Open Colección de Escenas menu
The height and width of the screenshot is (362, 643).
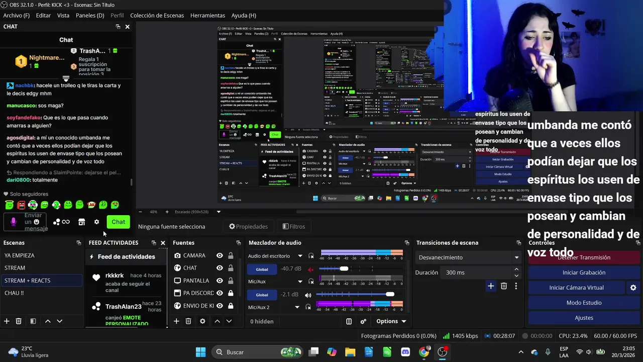coord(157,16)
